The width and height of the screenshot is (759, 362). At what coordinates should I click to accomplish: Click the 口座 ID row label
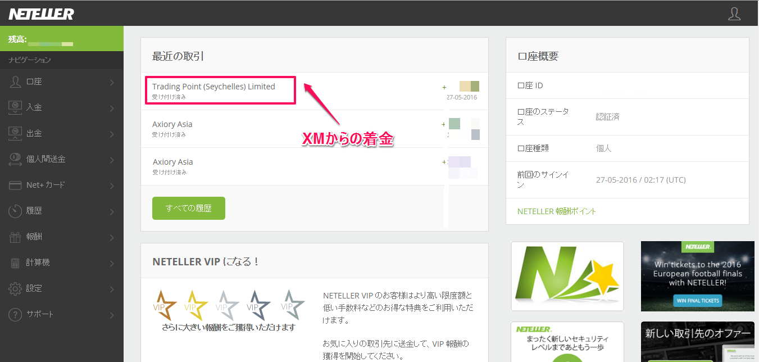click(530, 85)
